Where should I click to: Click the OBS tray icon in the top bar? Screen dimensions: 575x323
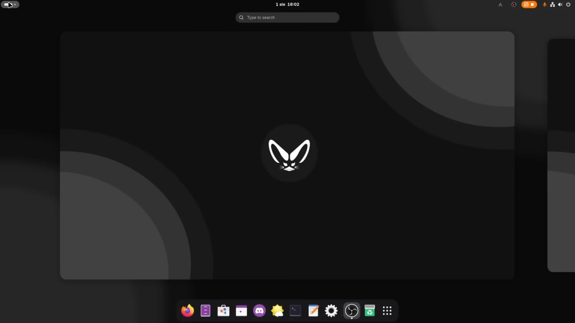pos(513,5)
